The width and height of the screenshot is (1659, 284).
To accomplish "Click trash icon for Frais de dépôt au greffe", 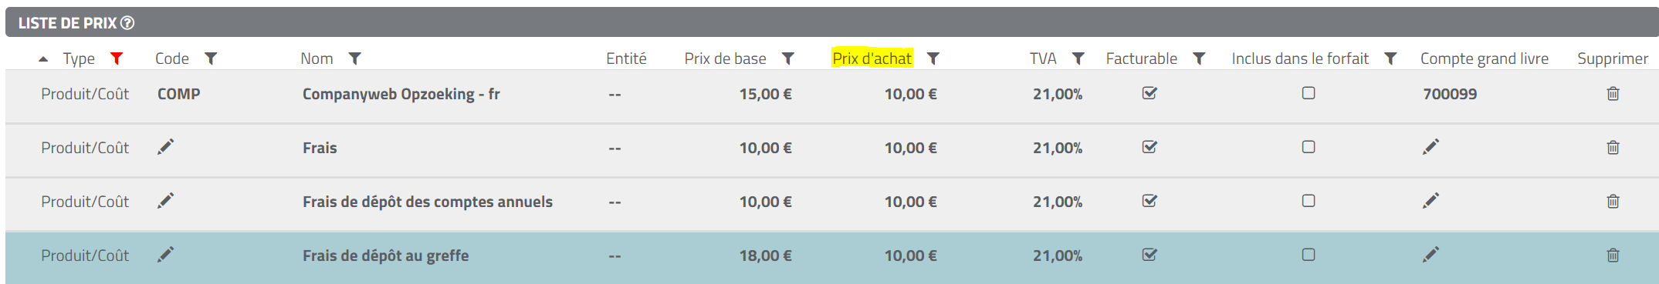I will pyautogui.click(x=1613, y=256).
